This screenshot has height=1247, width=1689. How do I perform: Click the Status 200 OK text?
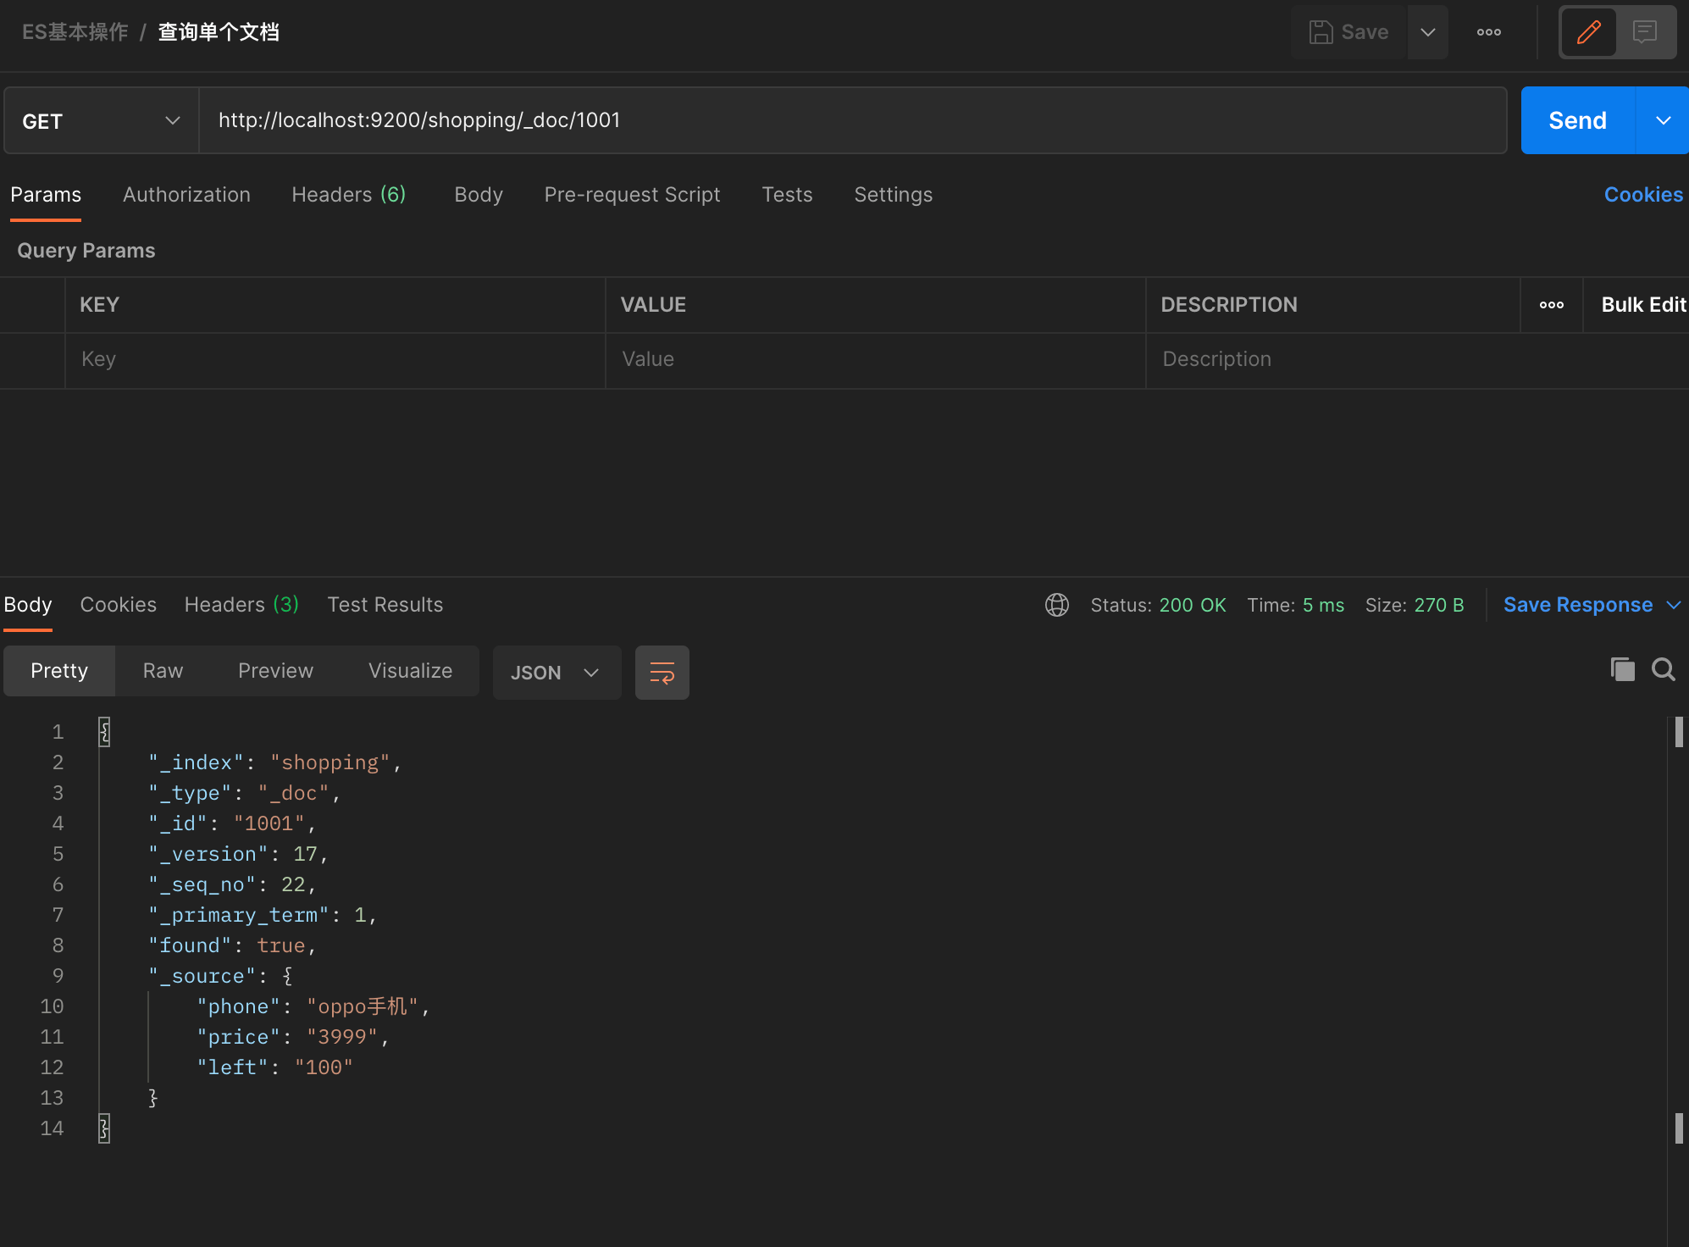pyautogui.click(x=1158, y=605)
